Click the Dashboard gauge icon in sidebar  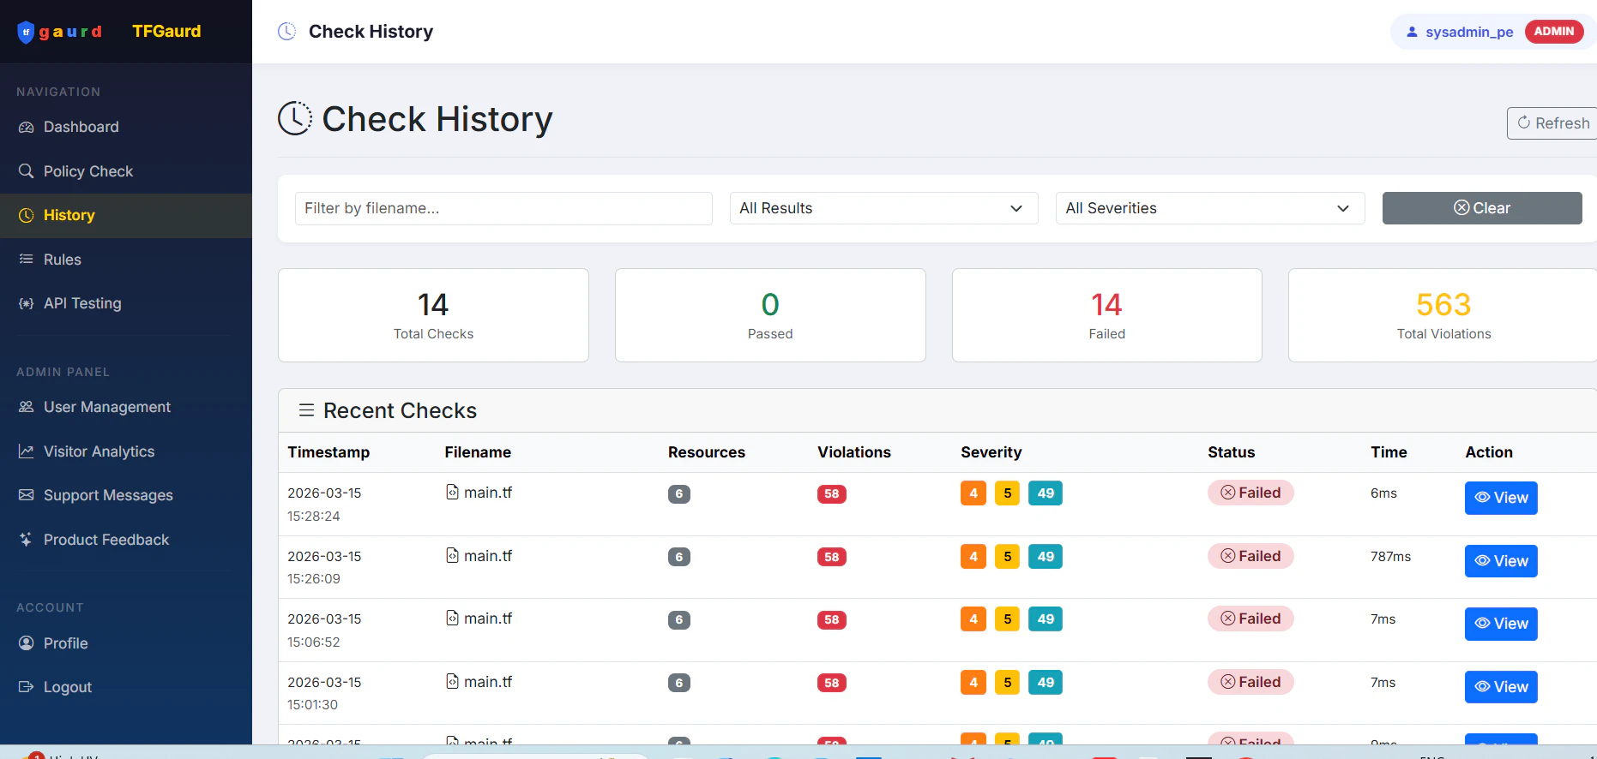coord(27,127)
